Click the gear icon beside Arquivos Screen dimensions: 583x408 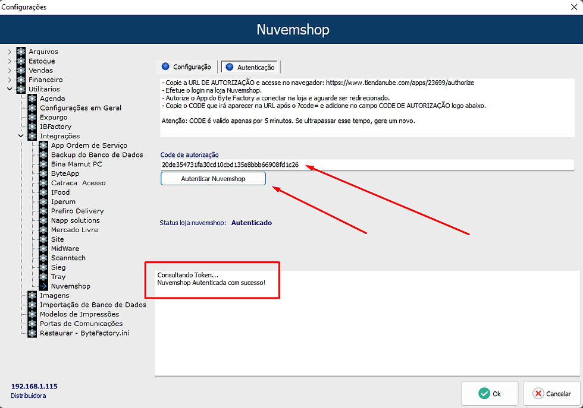tap(21, 52)
